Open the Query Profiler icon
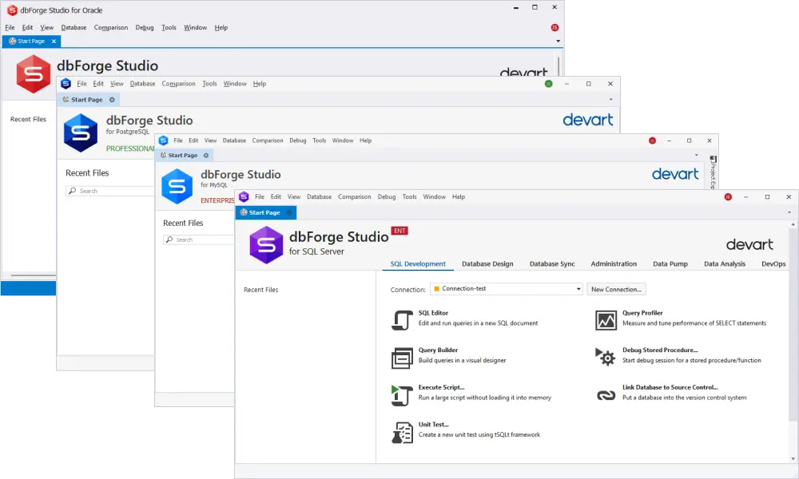This screenshot has height=479, width=799. 606,319
